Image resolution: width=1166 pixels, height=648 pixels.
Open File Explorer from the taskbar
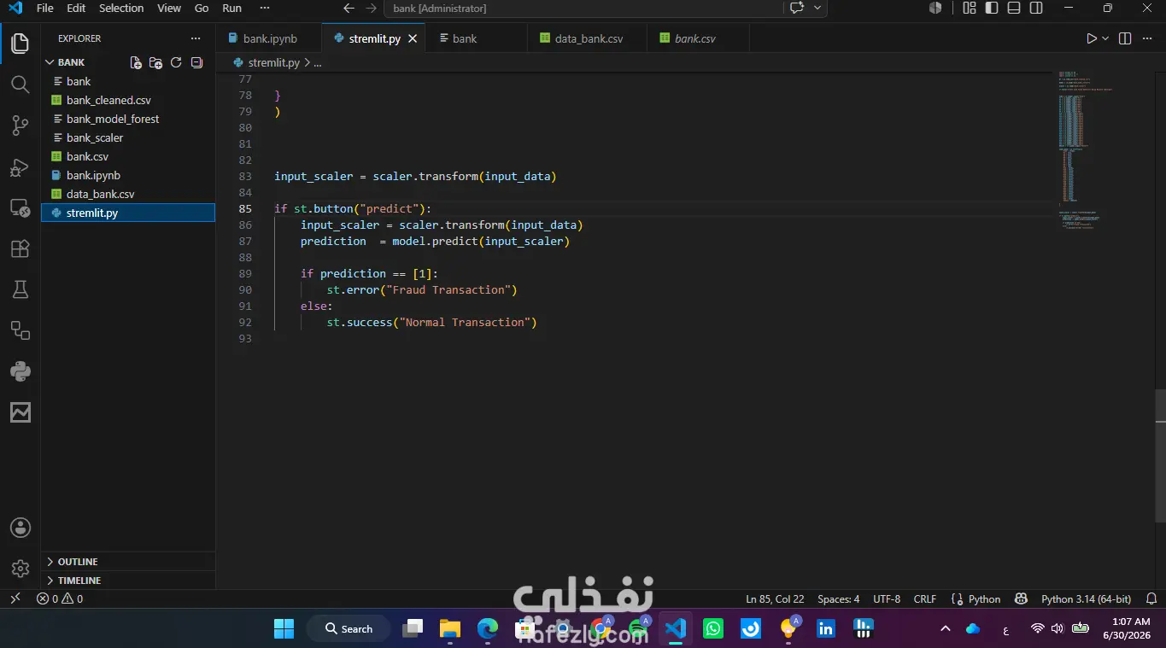(450, 629)
